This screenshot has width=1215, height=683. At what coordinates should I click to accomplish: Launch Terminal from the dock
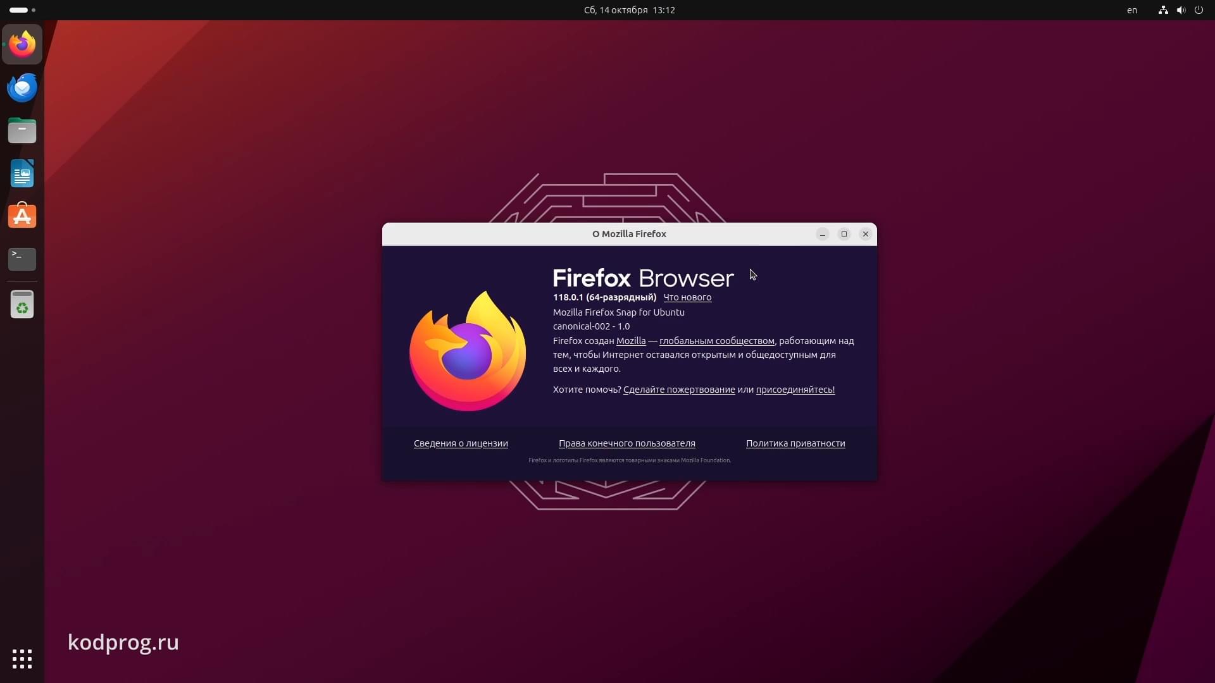click(22, 259)
